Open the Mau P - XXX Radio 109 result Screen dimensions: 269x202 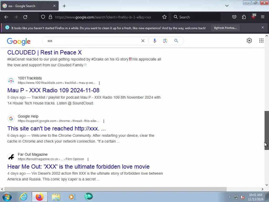(53, 90)
